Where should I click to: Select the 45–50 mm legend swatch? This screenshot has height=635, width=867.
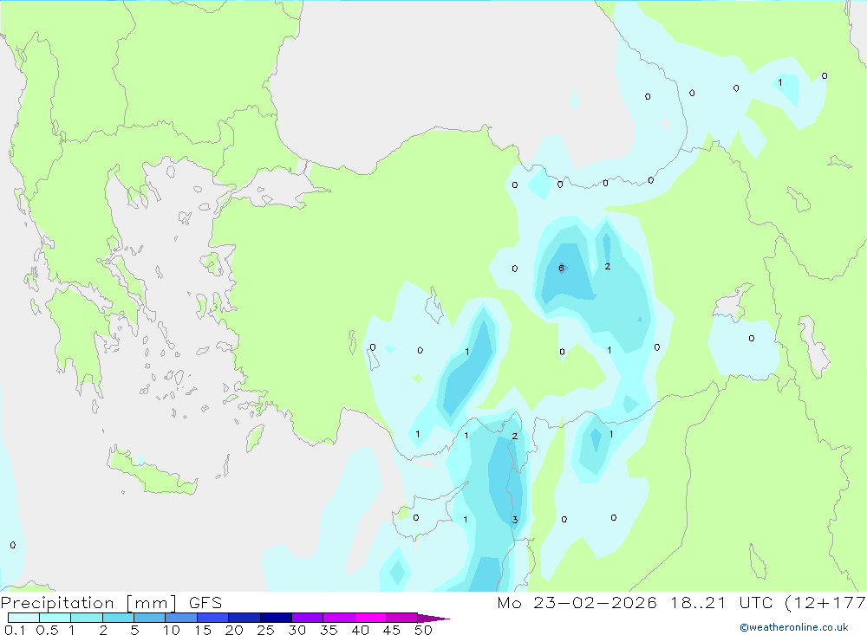click(x=401, y=618)
